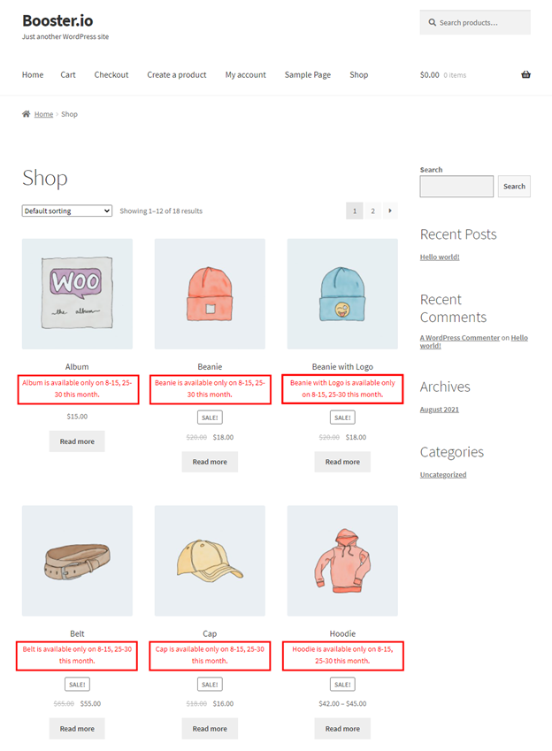Click the $42.00 – $45.00 Hoodie price
The image size is (552, 751).
click(x=342, y=703)
